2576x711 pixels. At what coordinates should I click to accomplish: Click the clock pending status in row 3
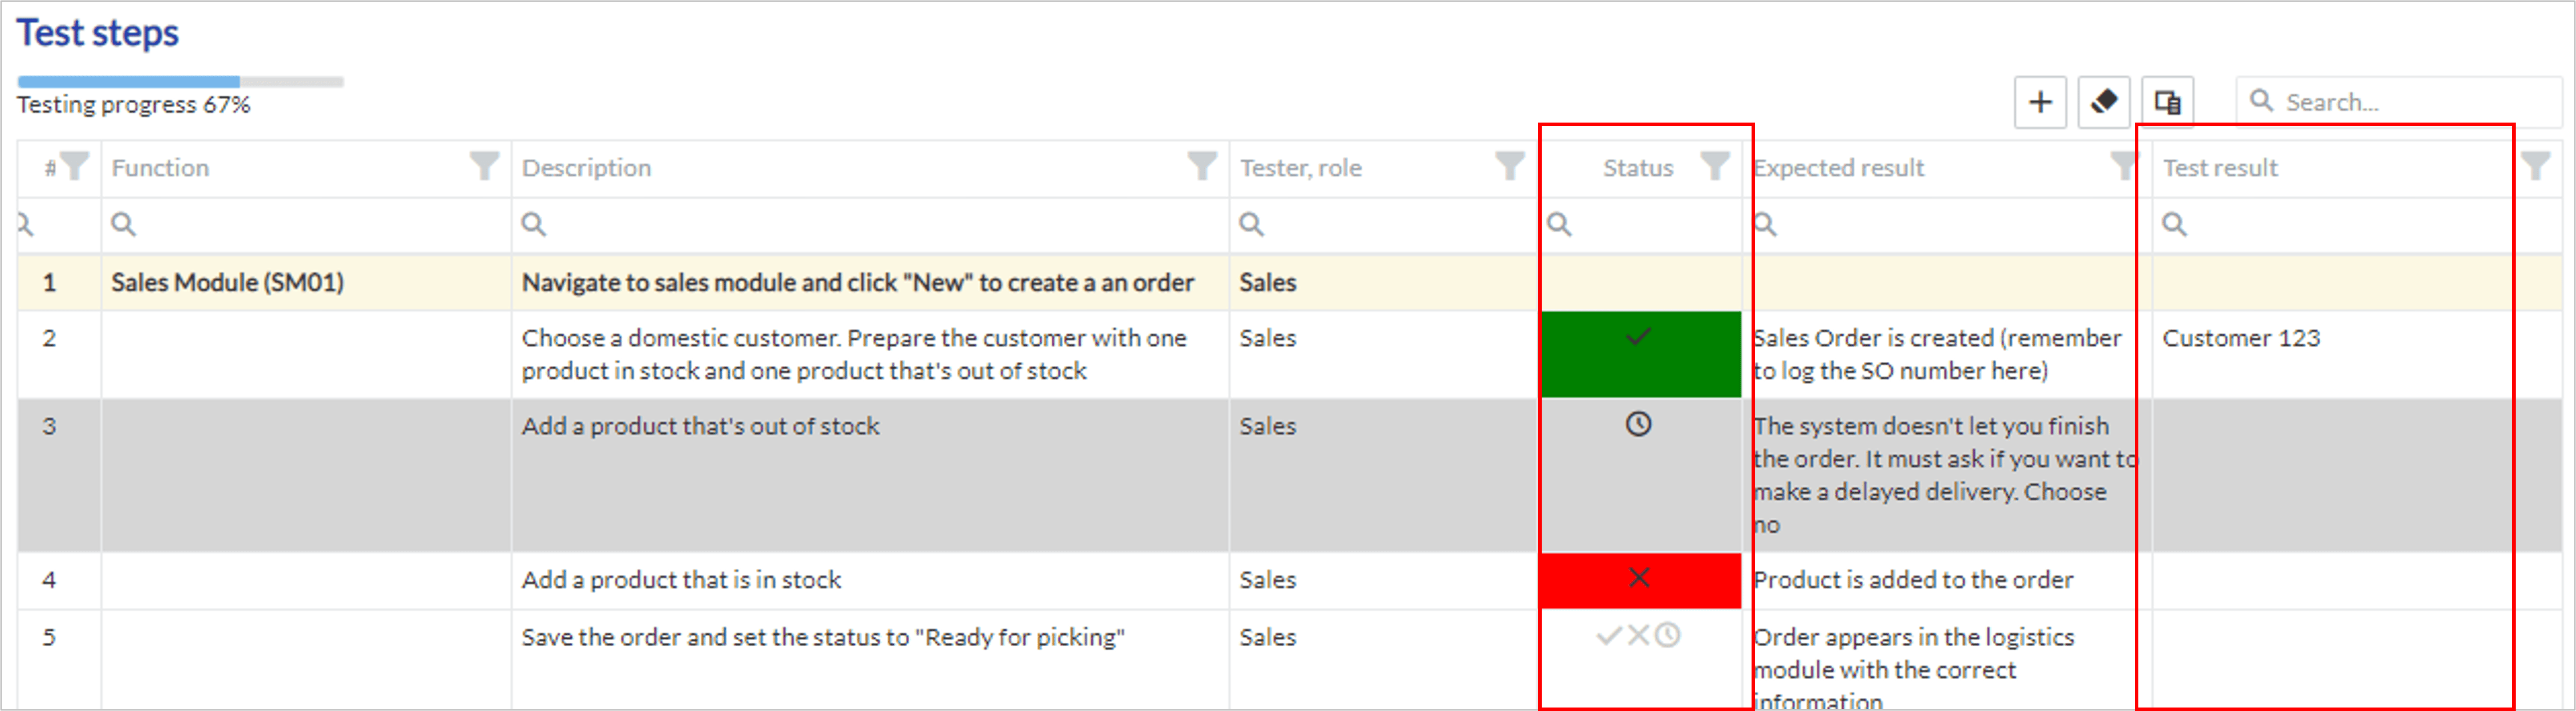point(1638,424)
